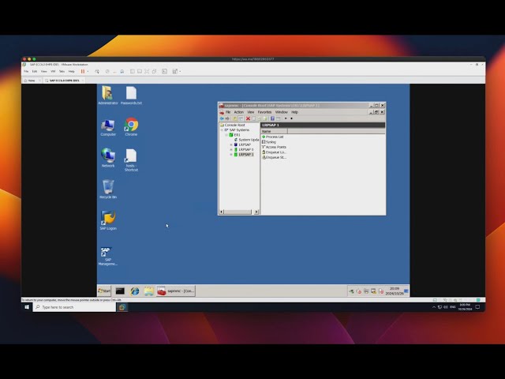505x379 pixels.
Task: Open Internet Explorer from guest taskbar
Action: click(135, 291)
